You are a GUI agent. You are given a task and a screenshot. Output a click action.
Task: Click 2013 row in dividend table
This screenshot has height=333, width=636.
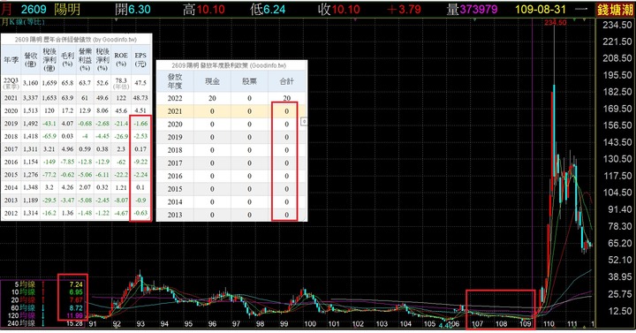(231, 215)
